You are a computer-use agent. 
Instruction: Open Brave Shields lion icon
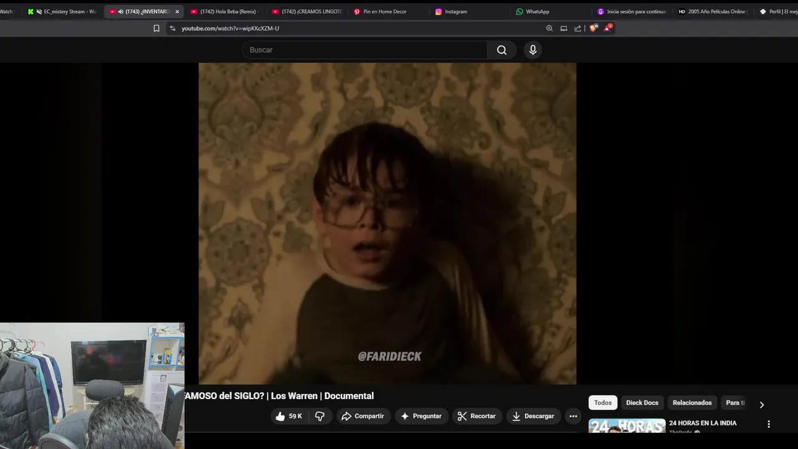pos(593,28)
